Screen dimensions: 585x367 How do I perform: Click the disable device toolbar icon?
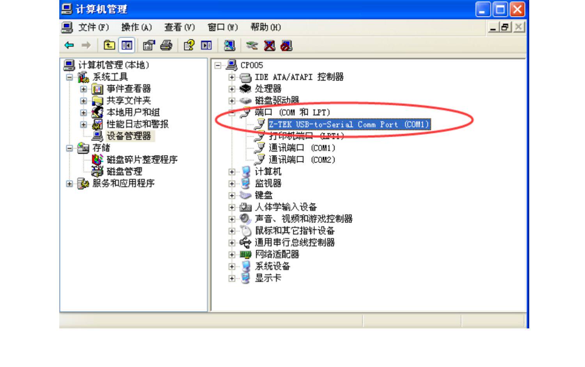[x=286, y=46]
